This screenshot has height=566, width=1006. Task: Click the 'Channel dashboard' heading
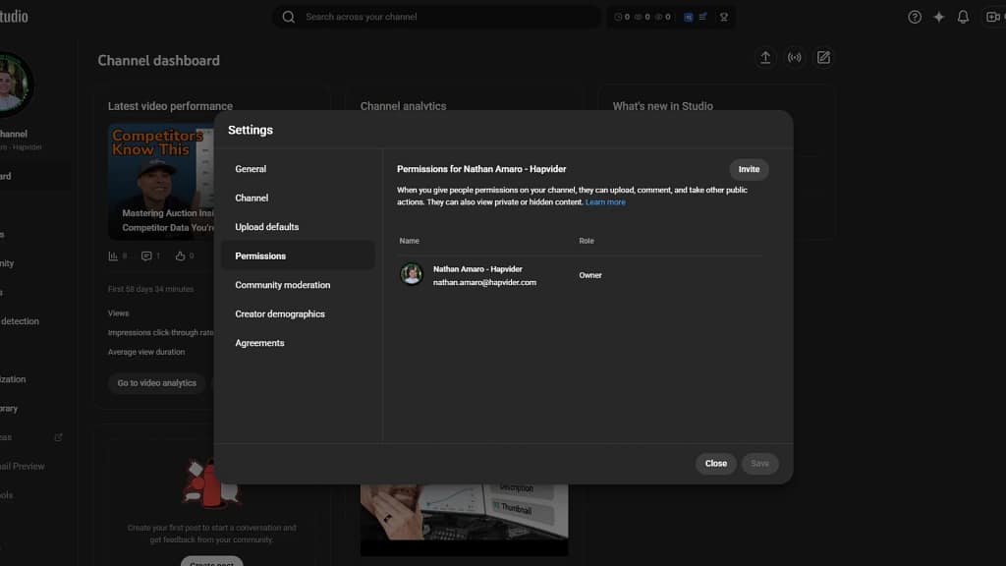(x=158, y=60)
